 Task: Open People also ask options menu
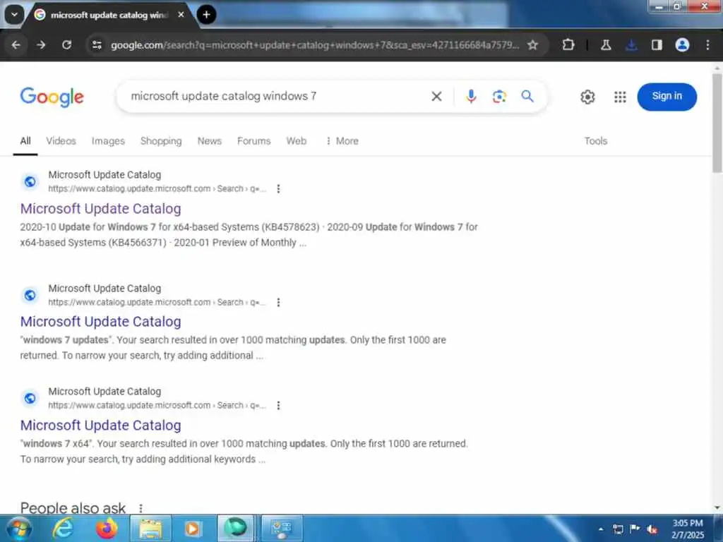[x=141, y=508]
